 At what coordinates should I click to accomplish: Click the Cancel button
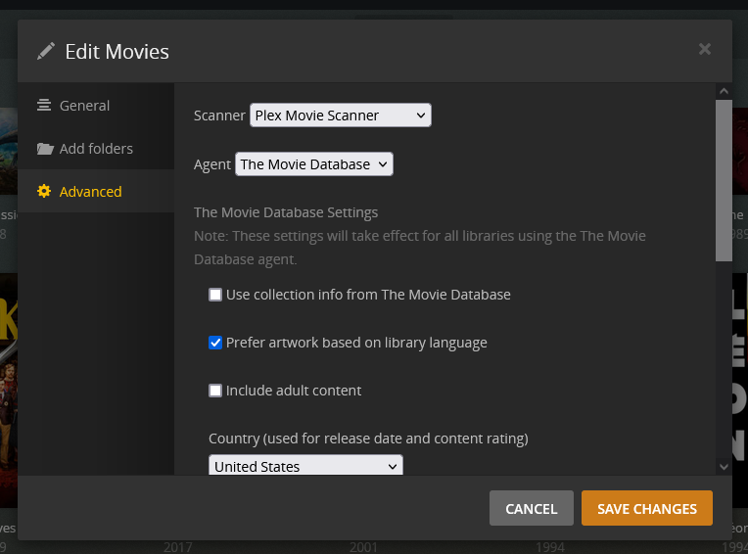(x=532, y=508)
